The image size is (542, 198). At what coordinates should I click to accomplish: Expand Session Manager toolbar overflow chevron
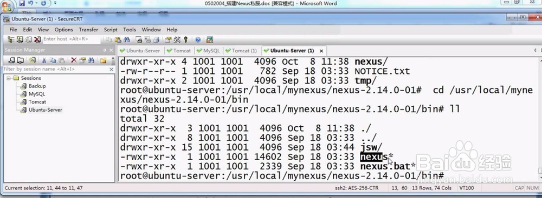click(x=113, y=59)
